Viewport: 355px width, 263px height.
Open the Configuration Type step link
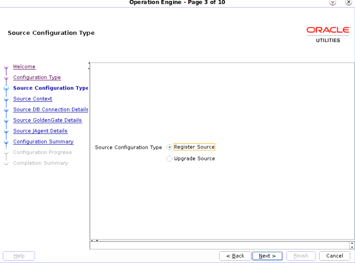[37, 77]
